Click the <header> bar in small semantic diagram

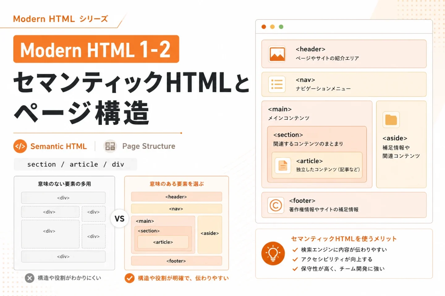pos(176,197)
